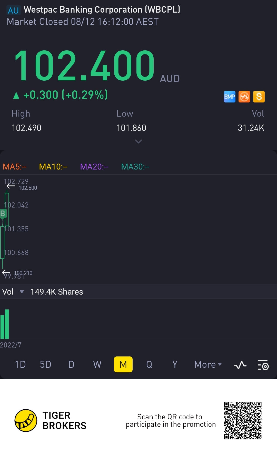
Task: Switch to the 5D chart tab
Action: pos(46,364)
